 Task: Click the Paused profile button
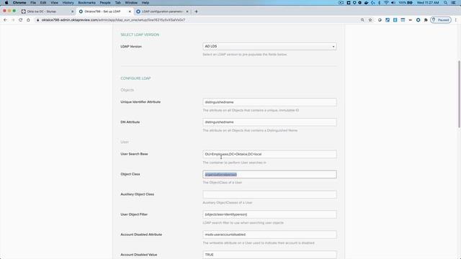pyautogui.click(x=441, y=20)
